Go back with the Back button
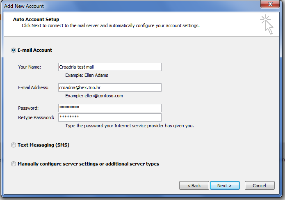Image resolution: width=285 pixels, height=200 pixels. (194, 186)
